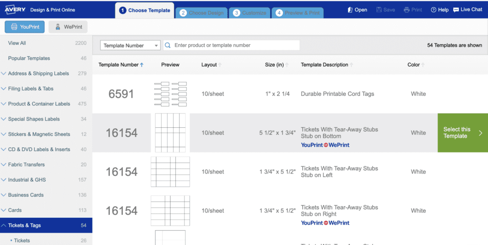Select Popular Templates category
This screenshot has width=488, height=245.
pos(46,58)
